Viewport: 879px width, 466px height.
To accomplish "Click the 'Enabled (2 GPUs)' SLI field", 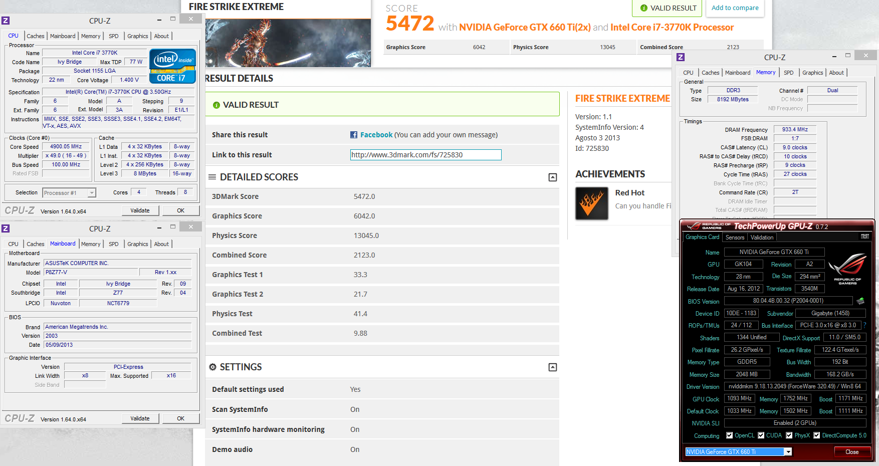I will click(x=795, y=423).
